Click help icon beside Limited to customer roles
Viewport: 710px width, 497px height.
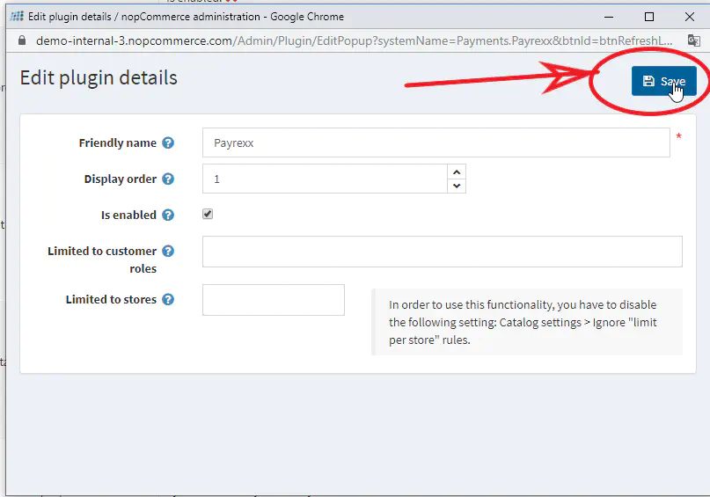coord(168,252)
